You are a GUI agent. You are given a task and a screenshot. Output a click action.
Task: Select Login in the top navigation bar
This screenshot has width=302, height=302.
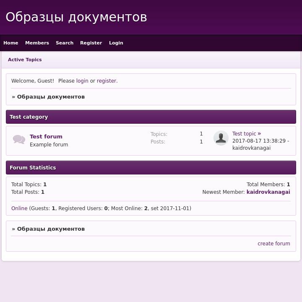pyautogui.click(x=116, y=43)
